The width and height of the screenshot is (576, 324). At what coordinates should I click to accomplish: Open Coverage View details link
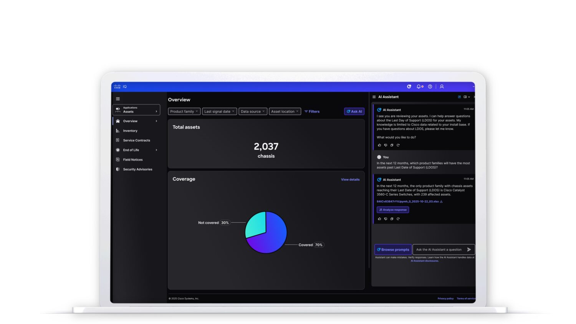click(350, 179)
